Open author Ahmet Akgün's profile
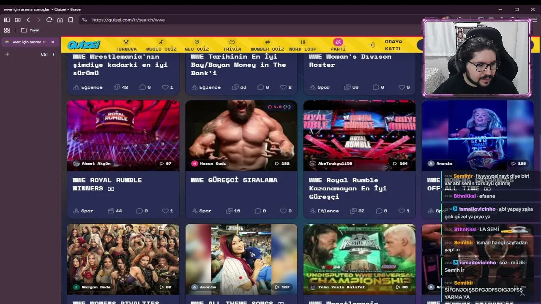This screenshot has width=541, height=304. [x=92, y=163]
